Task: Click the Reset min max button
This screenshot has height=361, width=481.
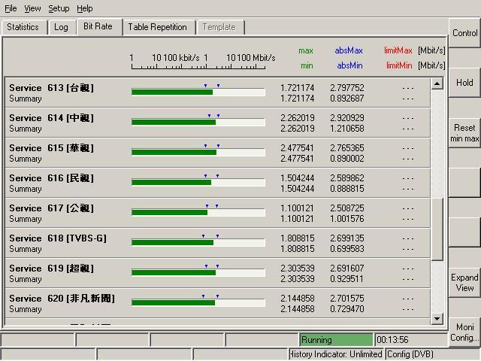Action: (464, 133)
